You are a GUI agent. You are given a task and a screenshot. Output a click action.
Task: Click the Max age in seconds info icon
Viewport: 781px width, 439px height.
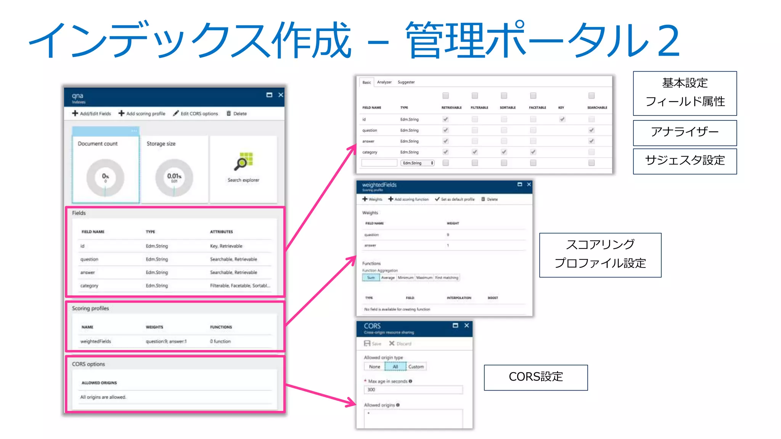410,381
